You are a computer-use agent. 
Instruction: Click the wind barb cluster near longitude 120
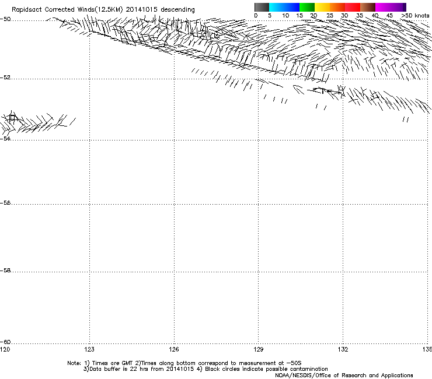(37, 123)
